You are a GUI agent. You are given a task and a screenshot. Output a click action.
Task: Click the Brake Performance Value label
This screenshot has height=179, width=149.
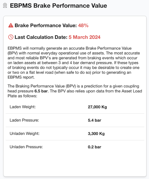coord(46,25)
